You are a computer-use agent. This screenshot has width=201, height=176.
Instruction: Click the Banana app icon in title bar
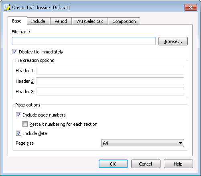click(x=7, y=7)
